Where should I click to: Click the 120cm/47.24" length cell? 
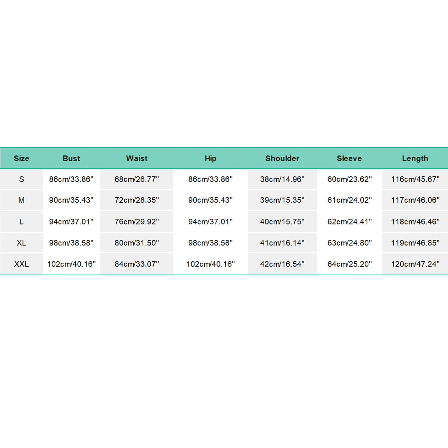[x=415, y=264]
